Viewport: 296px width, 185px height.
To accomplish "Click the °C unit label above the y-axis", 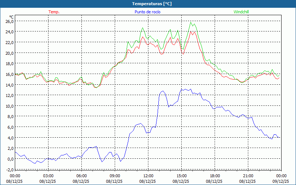I will point(11,17).
